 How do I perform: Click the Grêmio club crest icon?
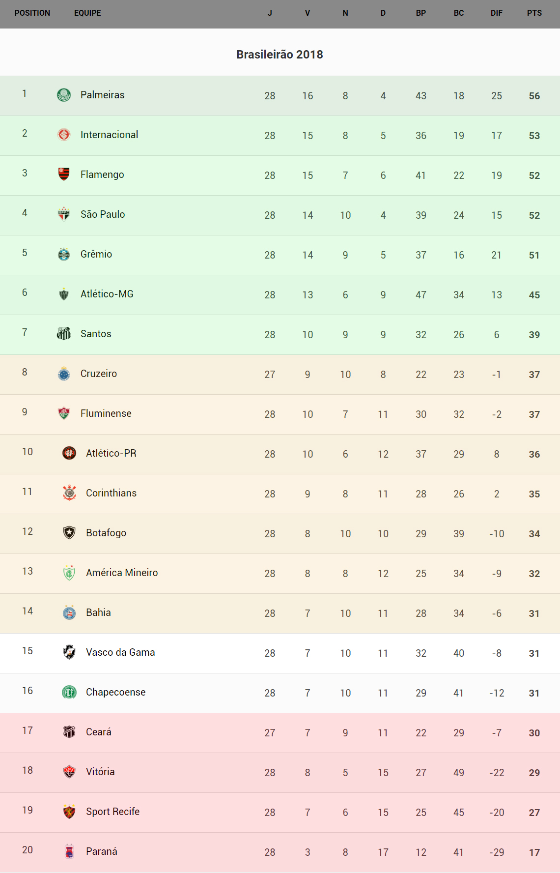(x=64, y=254)
